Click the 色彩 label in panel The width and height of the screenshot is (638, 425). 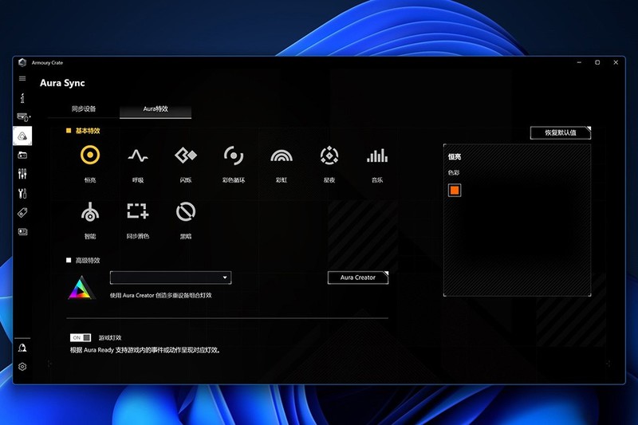[x=454, y=172]
